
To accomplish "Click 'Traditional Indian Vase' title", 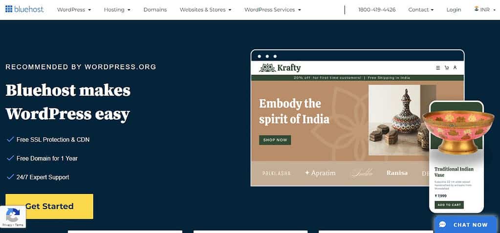I will click(454, 172).
